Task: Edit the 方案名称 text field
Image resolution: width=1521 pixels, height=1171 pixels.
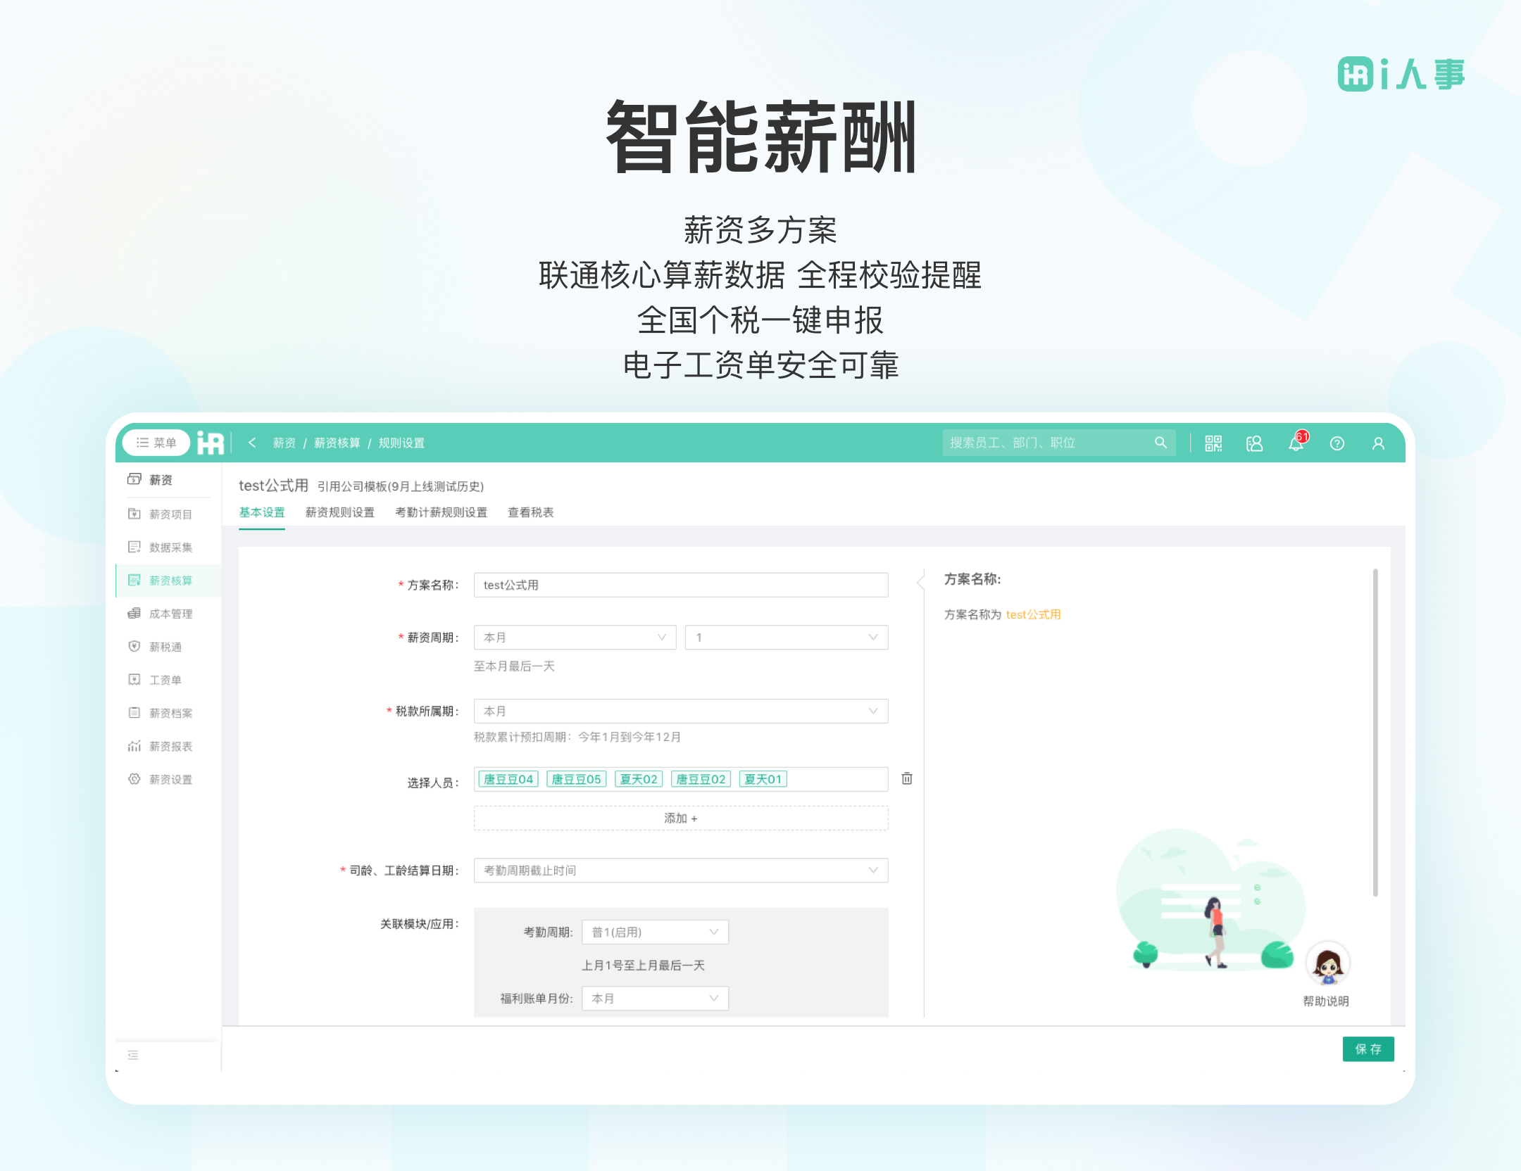Action: coord(681,585)
